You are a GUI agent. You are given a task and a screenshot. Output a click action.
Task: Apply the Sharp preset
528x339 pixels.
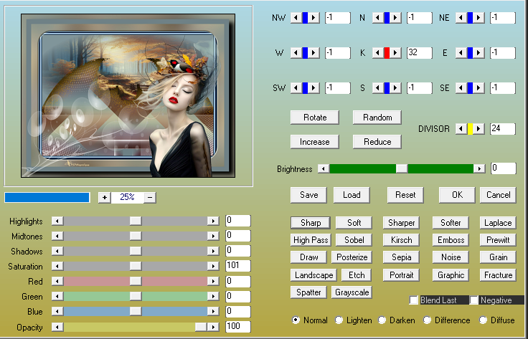click(x=311, y=223)
